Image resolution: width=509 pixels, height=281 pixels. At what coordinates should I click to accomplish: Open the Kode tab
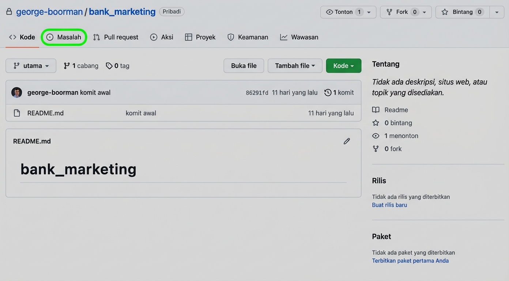coord(22,37)
